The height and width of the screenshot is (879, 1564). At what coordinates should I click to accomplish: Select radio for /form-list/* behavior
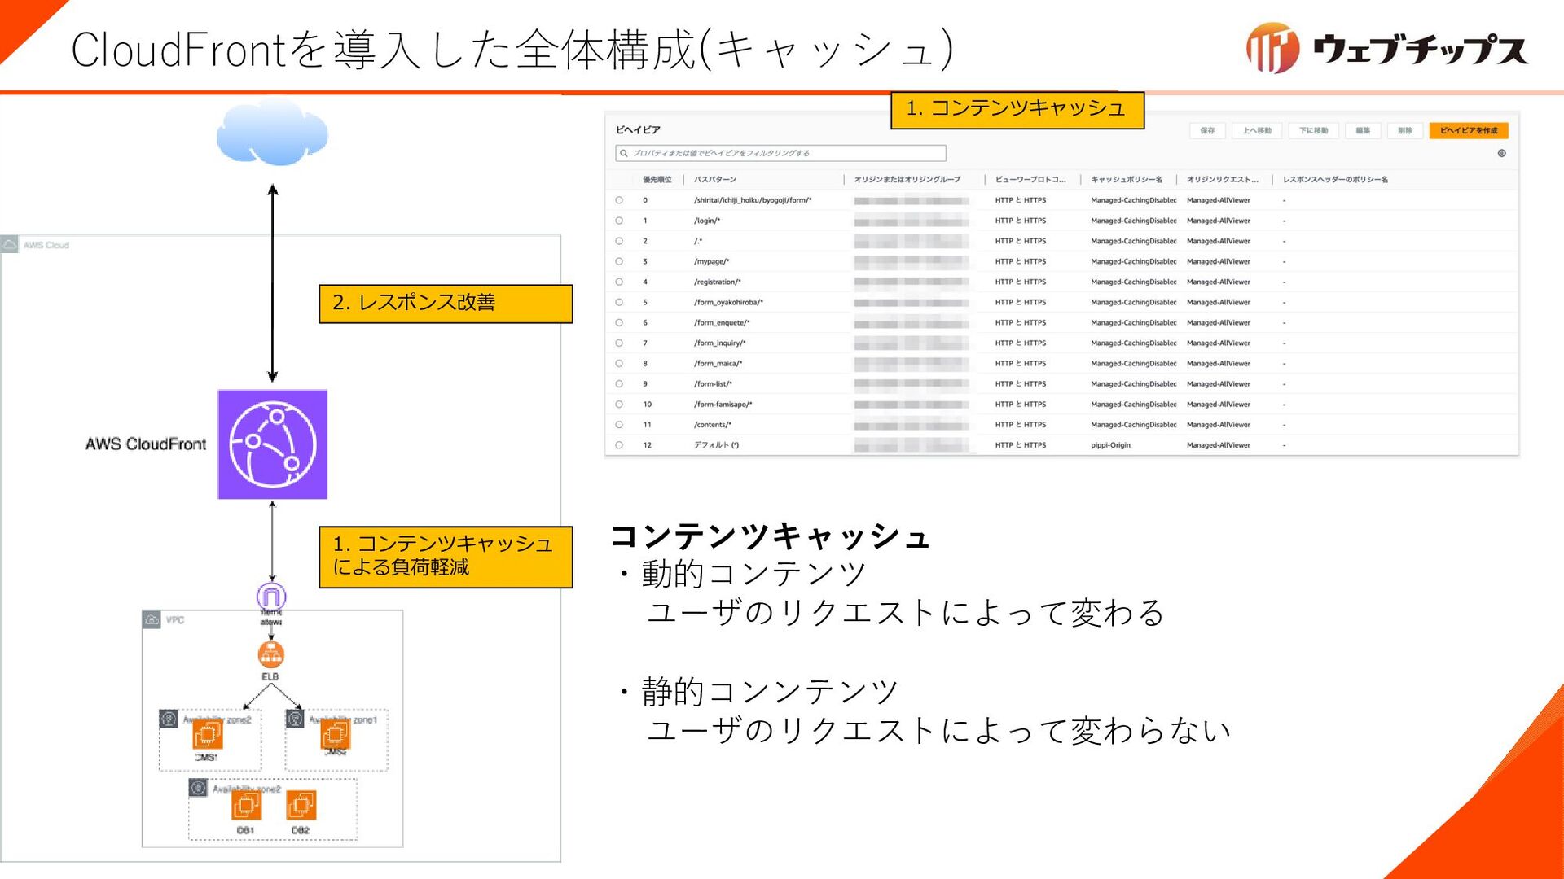[x=619, y=383]
